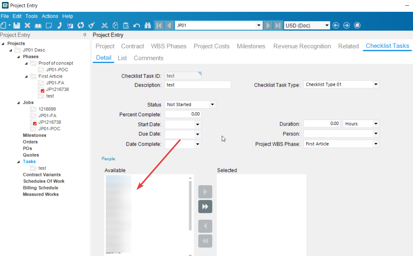Switch to the Related tab
Viewport: 413px width, 256px height.
(349, 46)
